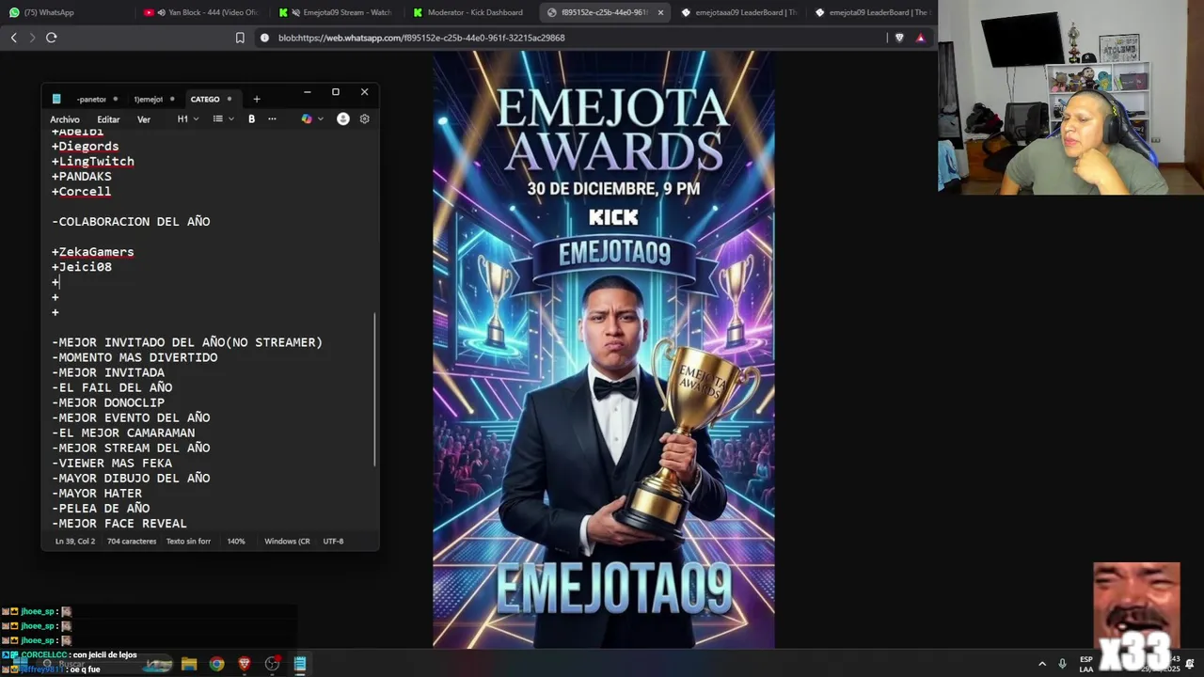The image size is (1204, 677).
Task: Close the active blob WhatsApp tab
Action: tap(660, 12)
